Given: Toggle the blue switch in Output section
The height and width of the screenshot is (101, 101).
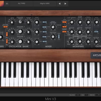Looking at the screenshot, I should 96,32.
